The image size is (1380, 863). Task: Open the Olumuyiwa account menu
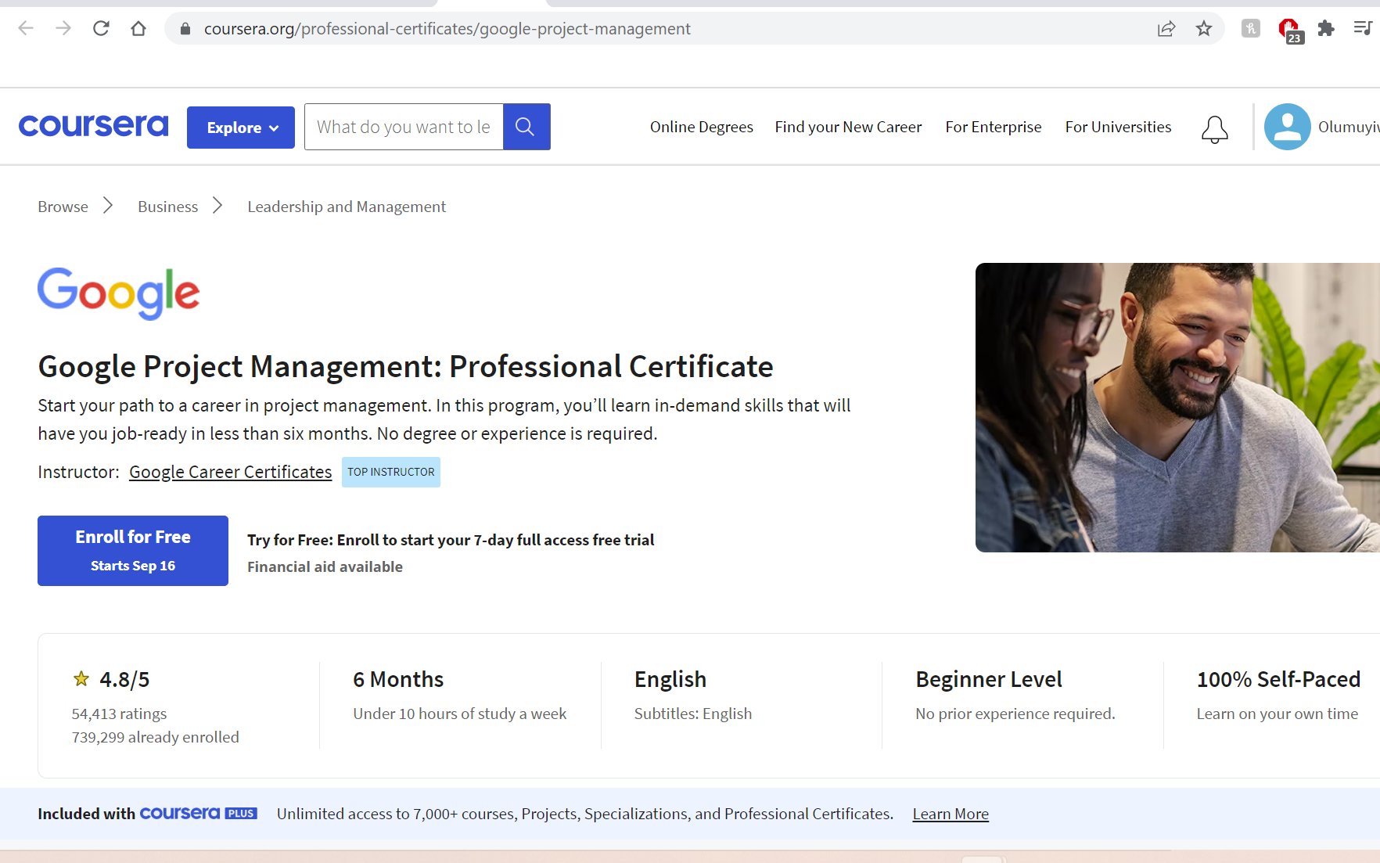(1349, 127)
